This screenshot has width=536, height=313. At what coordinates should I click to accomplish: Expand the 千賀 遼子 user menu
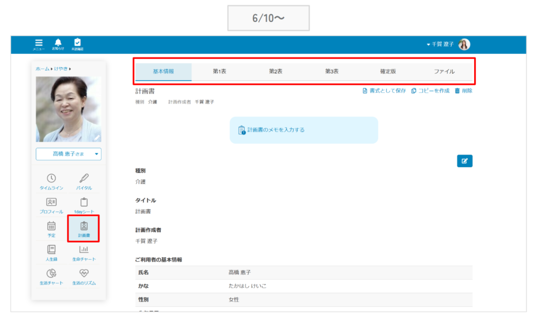pos(440,44)
